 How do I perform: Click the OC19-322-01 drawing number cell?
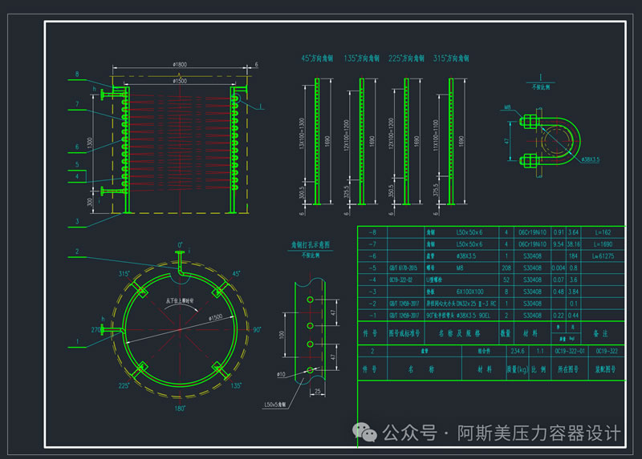coord(569,350)
